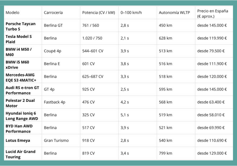Image resolution: width=237 pixels, height=166 pixels.
Task: Click the Carrocería column header
Action: click(x=53, y=13)
